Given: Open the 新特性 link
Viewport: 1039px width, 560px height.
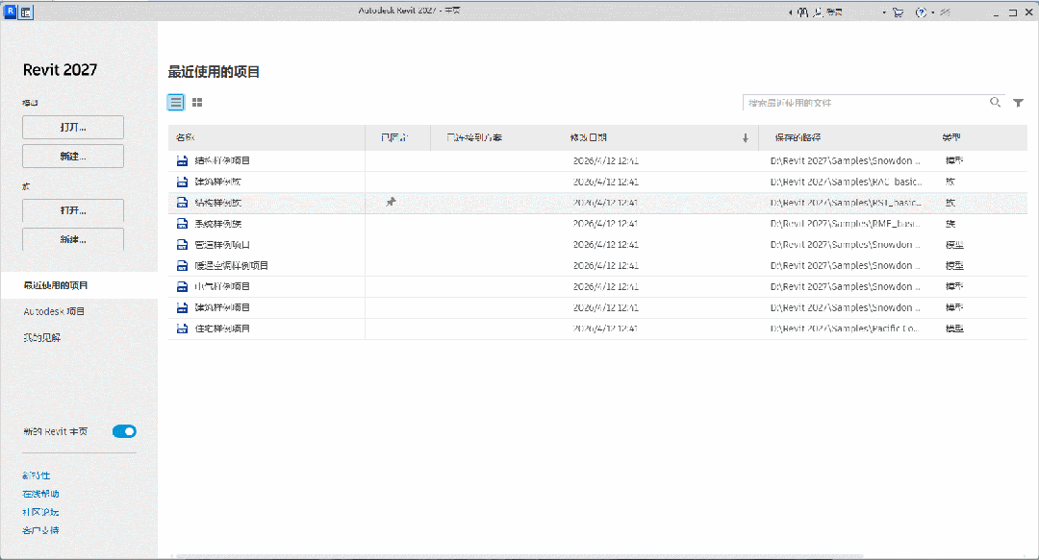Looking at the screenshot, I should tap(37, 475).
